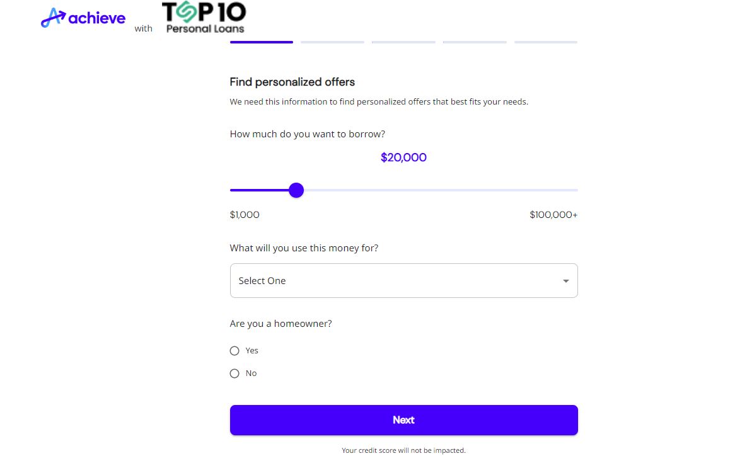Screen dimensions: 747x456
Task: Click the second progress step bar
Action: pyautogui.click(x=332, y=42)
